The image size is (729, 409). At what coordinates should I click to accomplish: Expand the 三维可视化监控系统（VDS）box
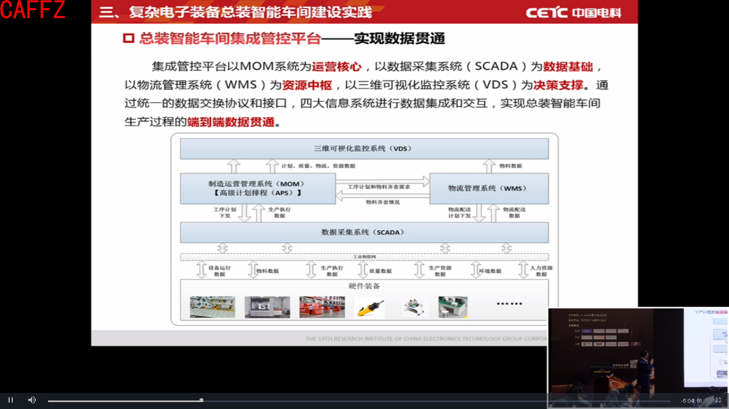[x=364, y=149]
